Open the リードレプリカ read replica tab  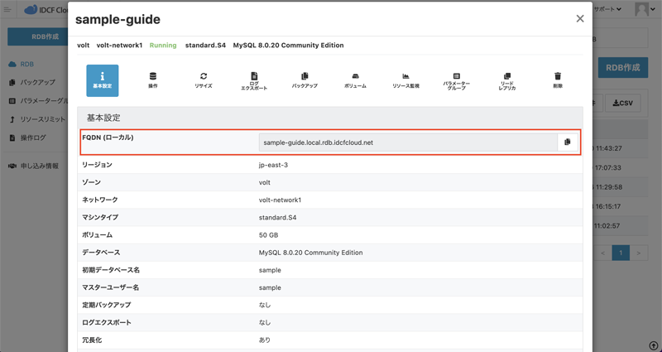click(x=506, y=80)
